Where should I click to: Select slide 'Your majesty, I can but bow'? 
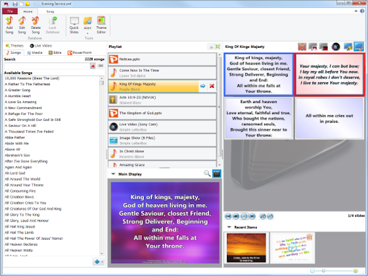[329, 74]
